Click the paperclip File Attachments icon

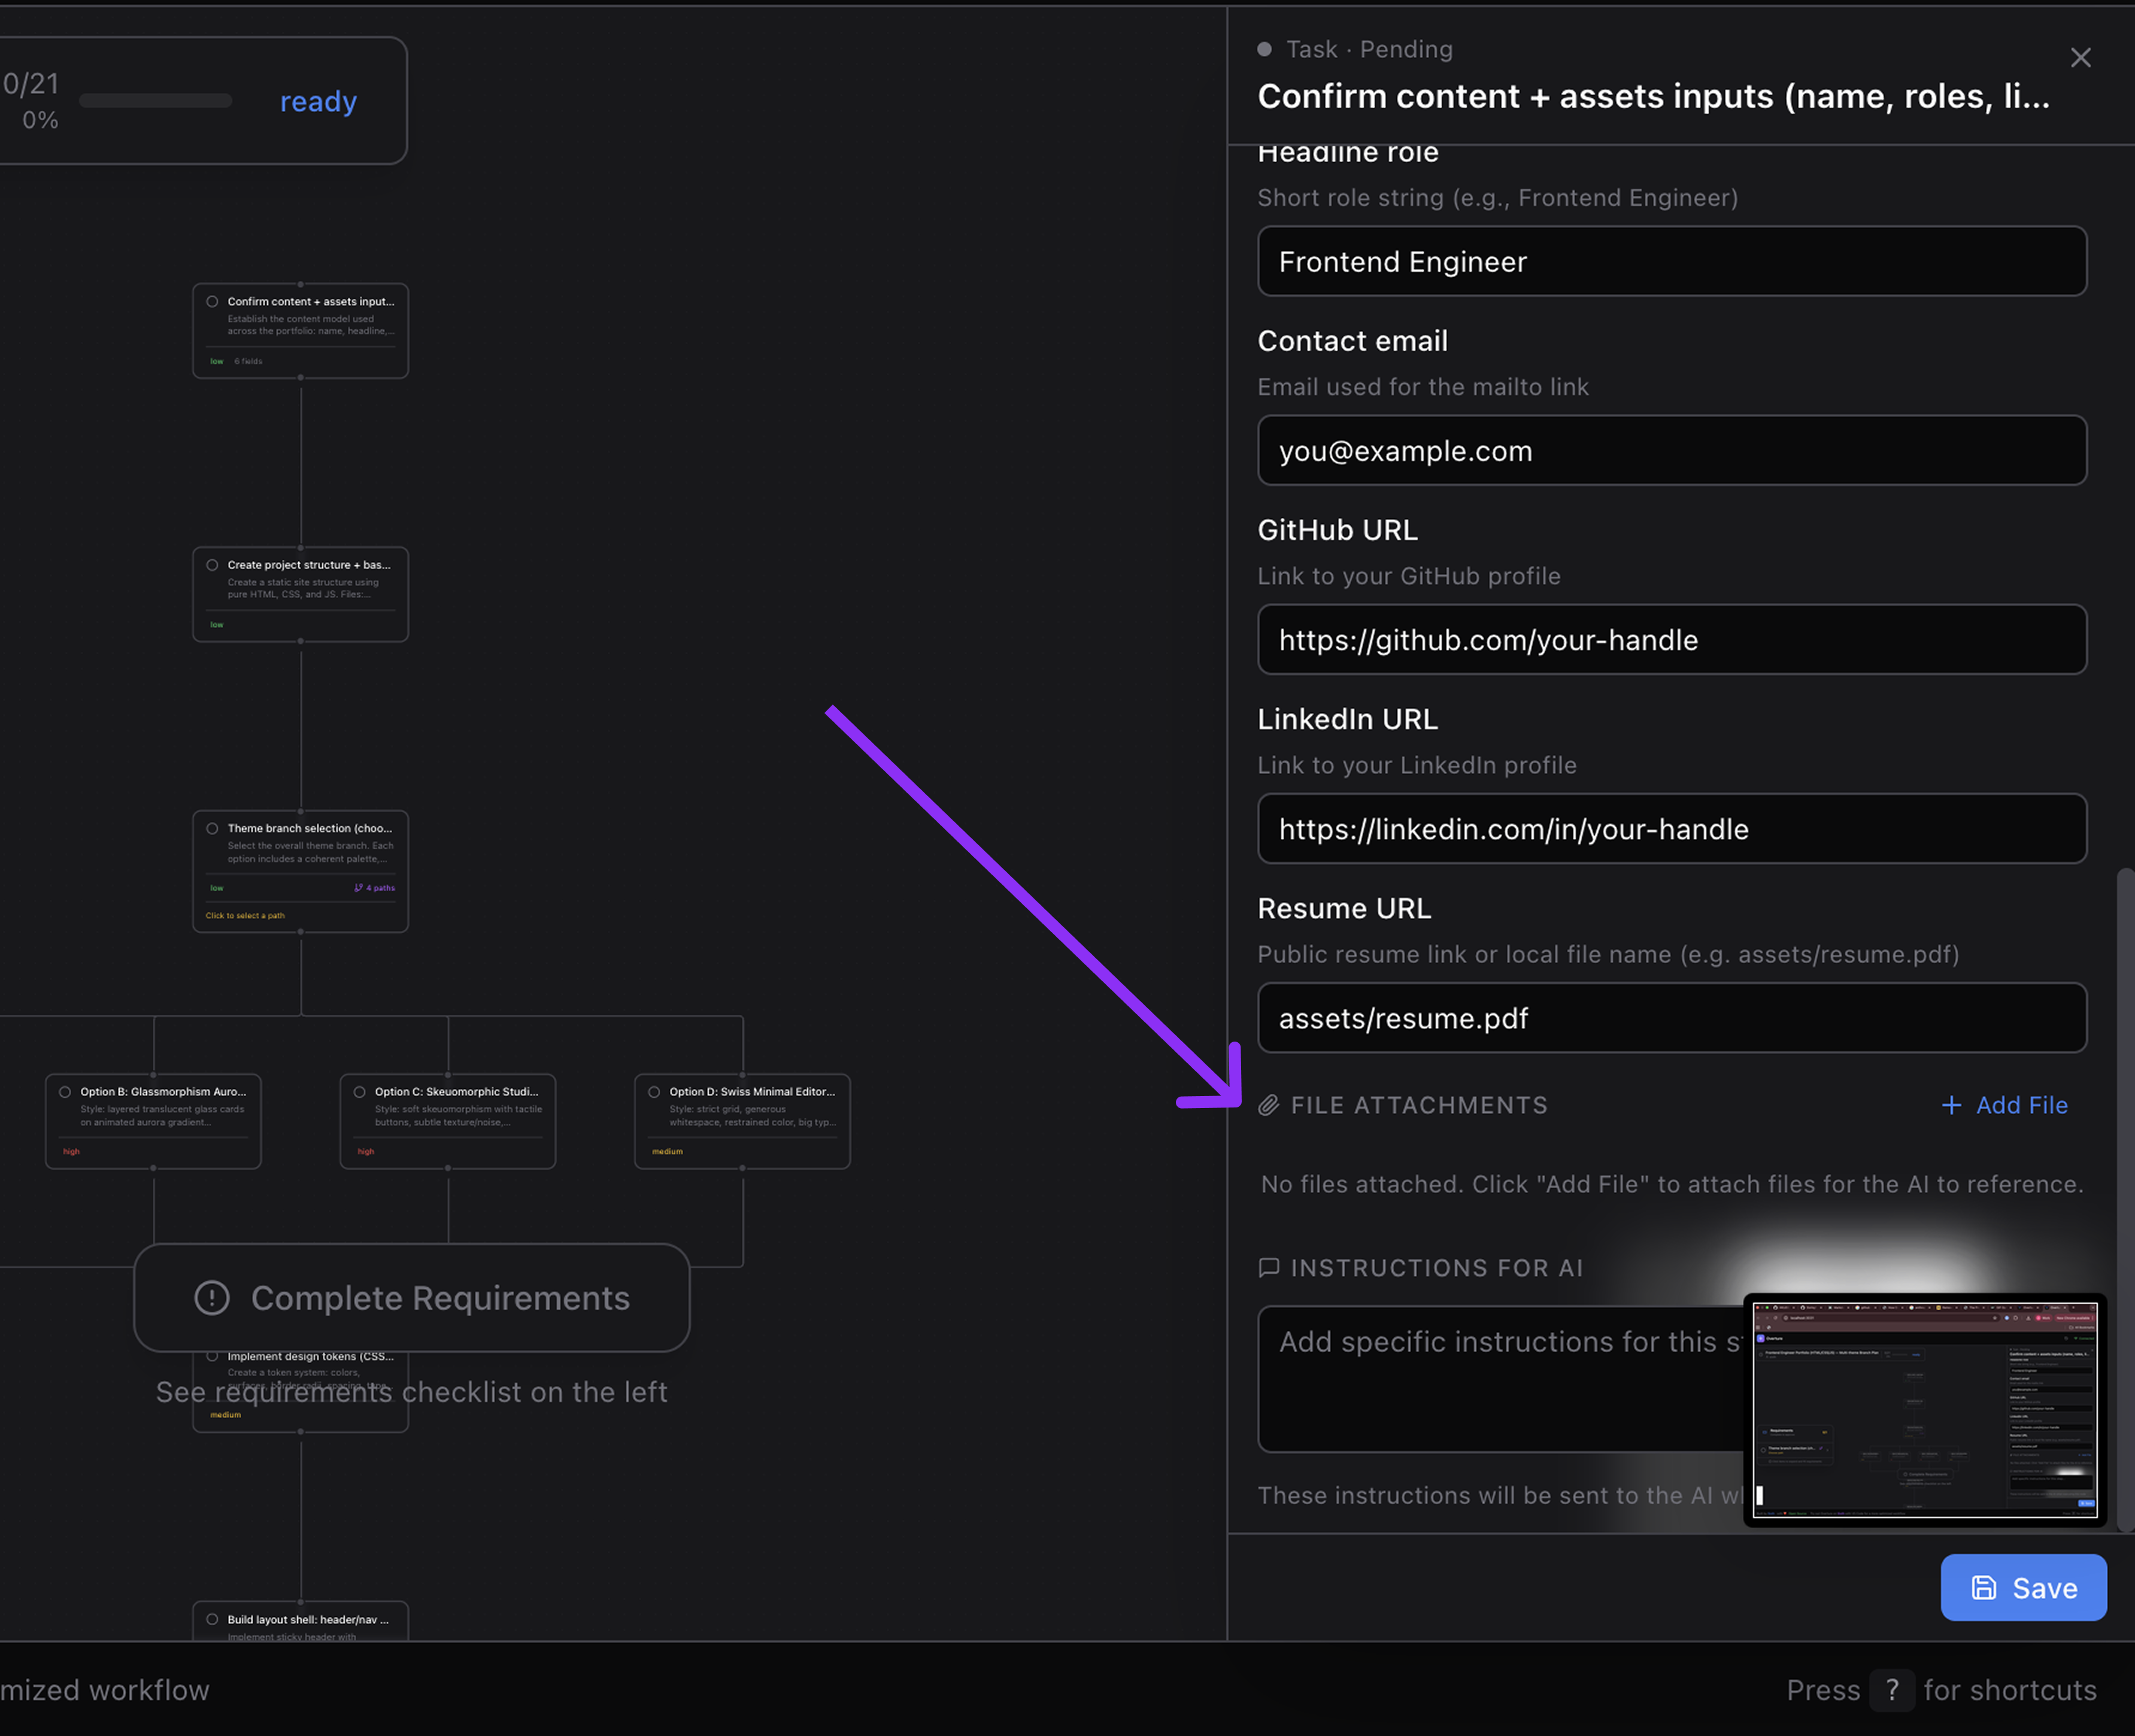click(x=1268, y=1105)
